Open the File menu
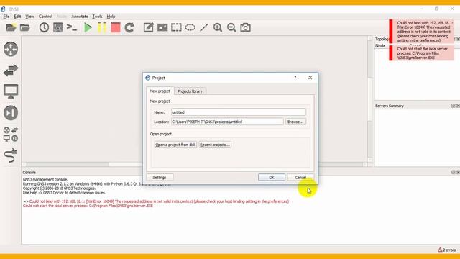 pos(6,17)
